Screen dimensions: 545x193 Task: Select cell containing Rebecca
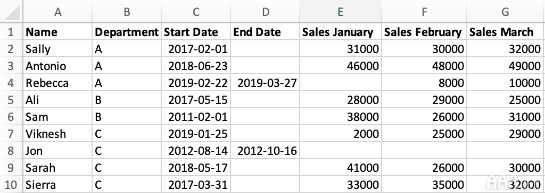click(x=57, y=83)
